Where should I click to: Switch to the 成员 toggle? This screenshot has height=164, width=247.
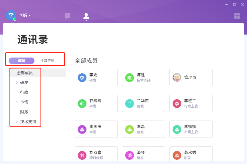click(x=22, y=61)
